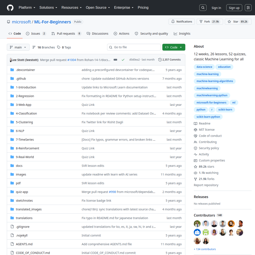Open the Pricing link in header

click(143, 8)
